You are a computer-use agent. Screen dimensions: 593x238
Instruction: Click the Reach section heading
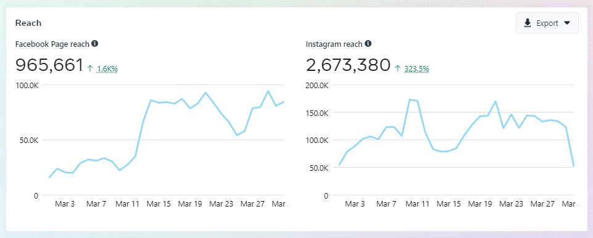[28, 23]
